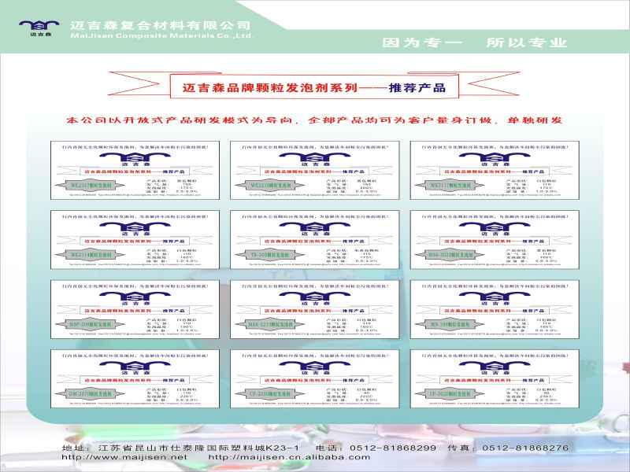Image resolution: width=630 pixels, height=472 pixels.
Task: Select the TE-208 product label badge
Action: point(270,255)
